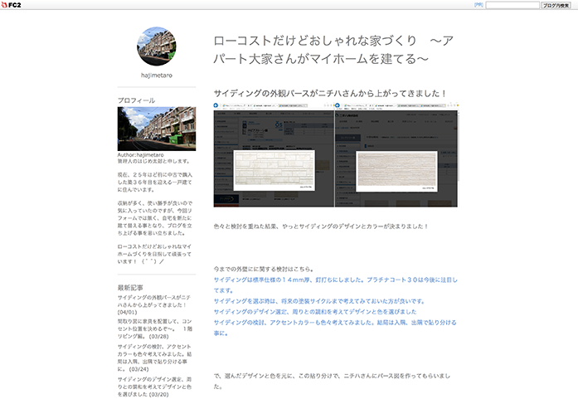Open the [PR] link in the top bar

pos(478,5)
